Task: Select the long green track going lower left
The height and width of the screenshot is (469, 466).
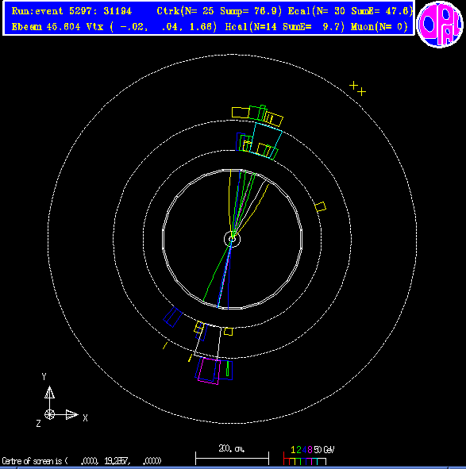Action: [x=218, y=270]
